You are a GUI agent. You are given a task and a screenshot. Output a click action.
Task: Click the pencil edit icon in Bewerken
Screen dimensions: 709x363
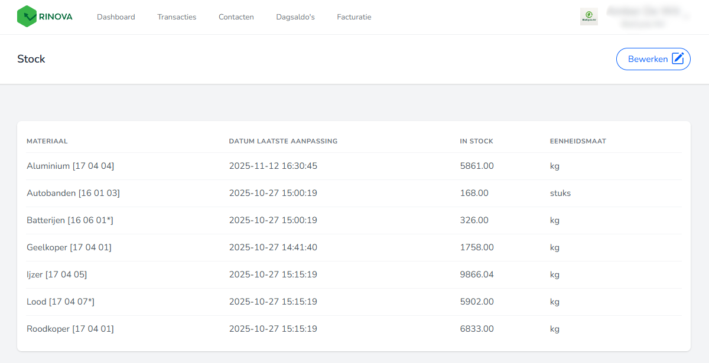pyautogui.click(x=678, y=59)
